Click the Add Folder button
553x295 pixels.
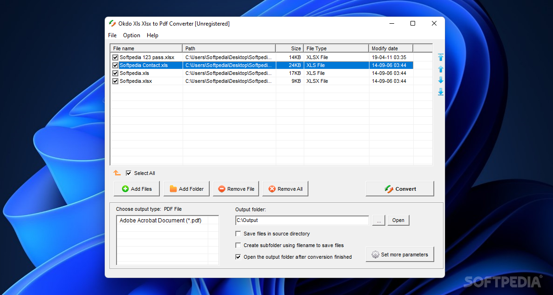tap(186, 189)
